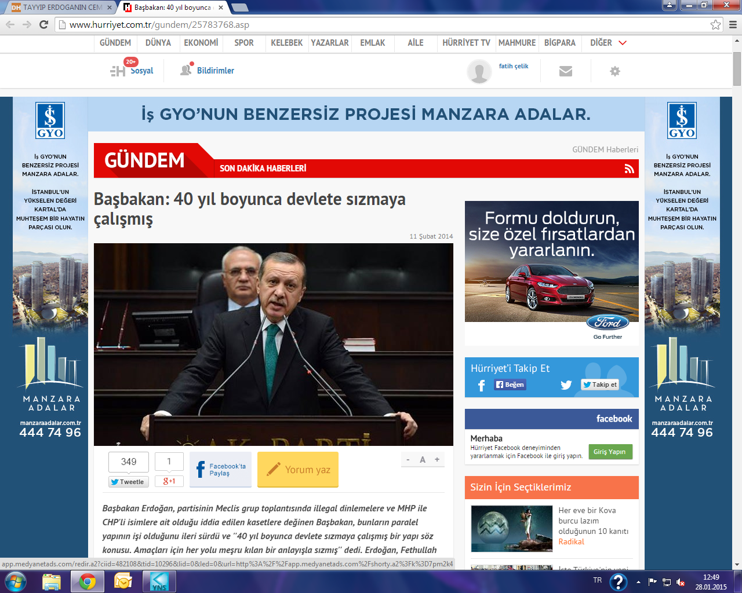
Task: Click the fatih çelik username link
Action: coord(514,66)
